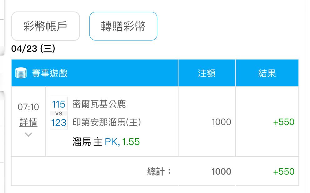Click score 123 box
Screen dimensions: 310x193
pyautogui.click(x=59, y=123)
